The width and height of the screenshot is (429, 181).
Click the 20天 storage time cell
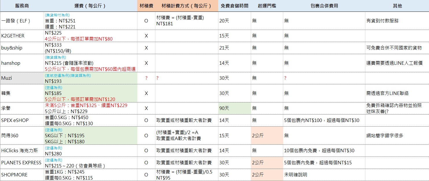[234, 21]
